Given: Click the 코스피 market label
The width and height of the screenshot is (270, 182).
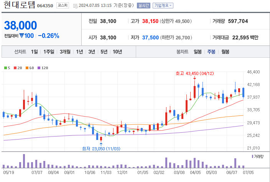Looking at the screenshot, I should click(63, 5).
